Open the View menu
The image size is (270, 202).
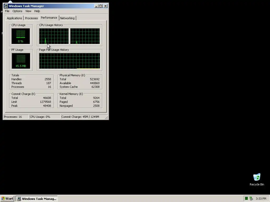point(28,11)
